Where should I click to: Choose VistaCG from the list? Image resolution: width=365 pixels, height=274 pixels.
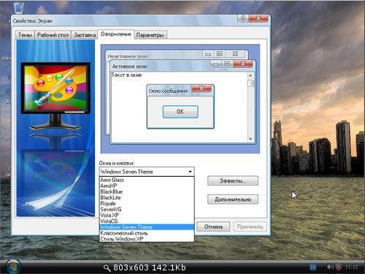147,221
